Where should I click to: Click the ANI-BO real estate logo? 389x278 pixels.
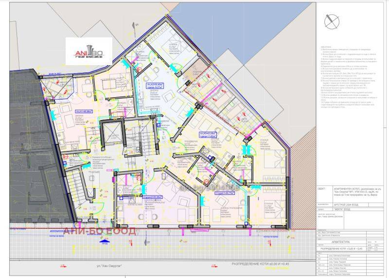point(89,52)
